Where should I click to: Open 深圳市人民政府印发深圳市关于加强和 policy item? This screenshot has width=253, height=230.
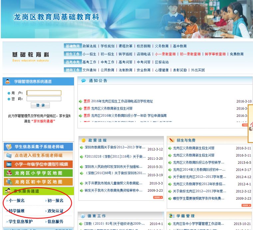tap(114, 167)
